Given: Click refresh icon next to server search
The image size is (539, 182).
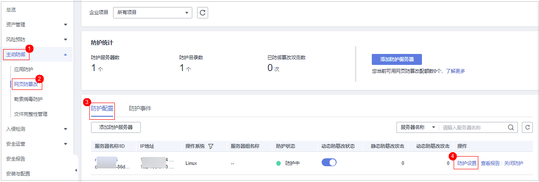Looking at the screenshot, I should click(527, 128).
